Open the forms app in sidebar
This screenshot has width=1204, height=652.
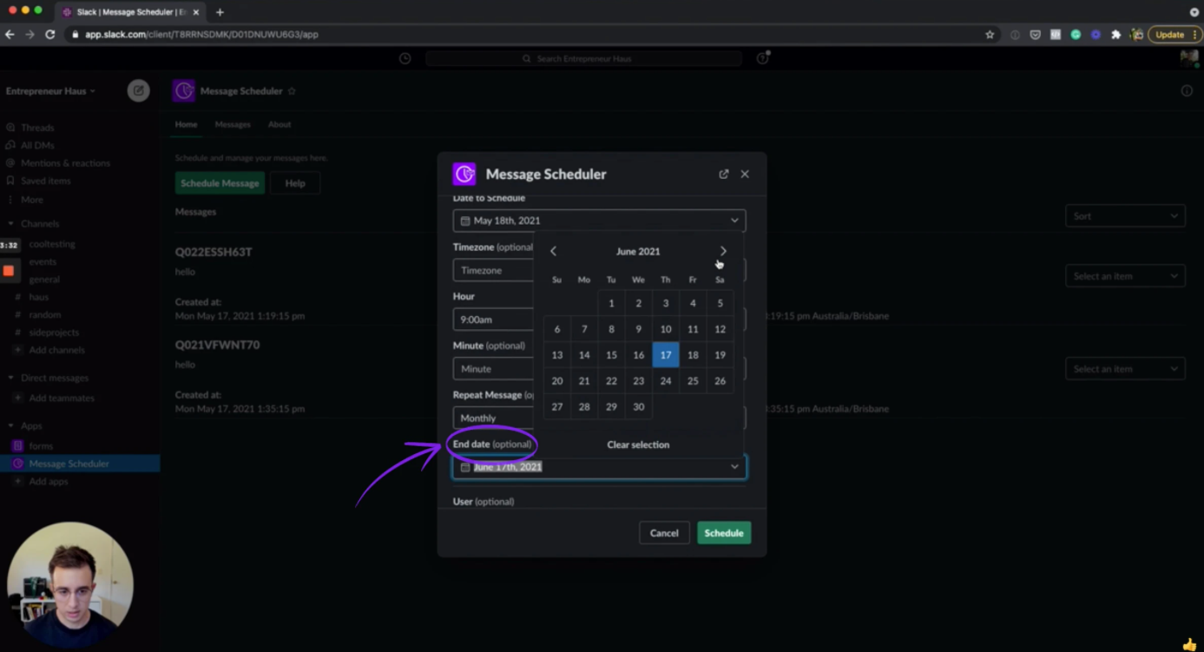pyautogui.click(x=40, y=445)
